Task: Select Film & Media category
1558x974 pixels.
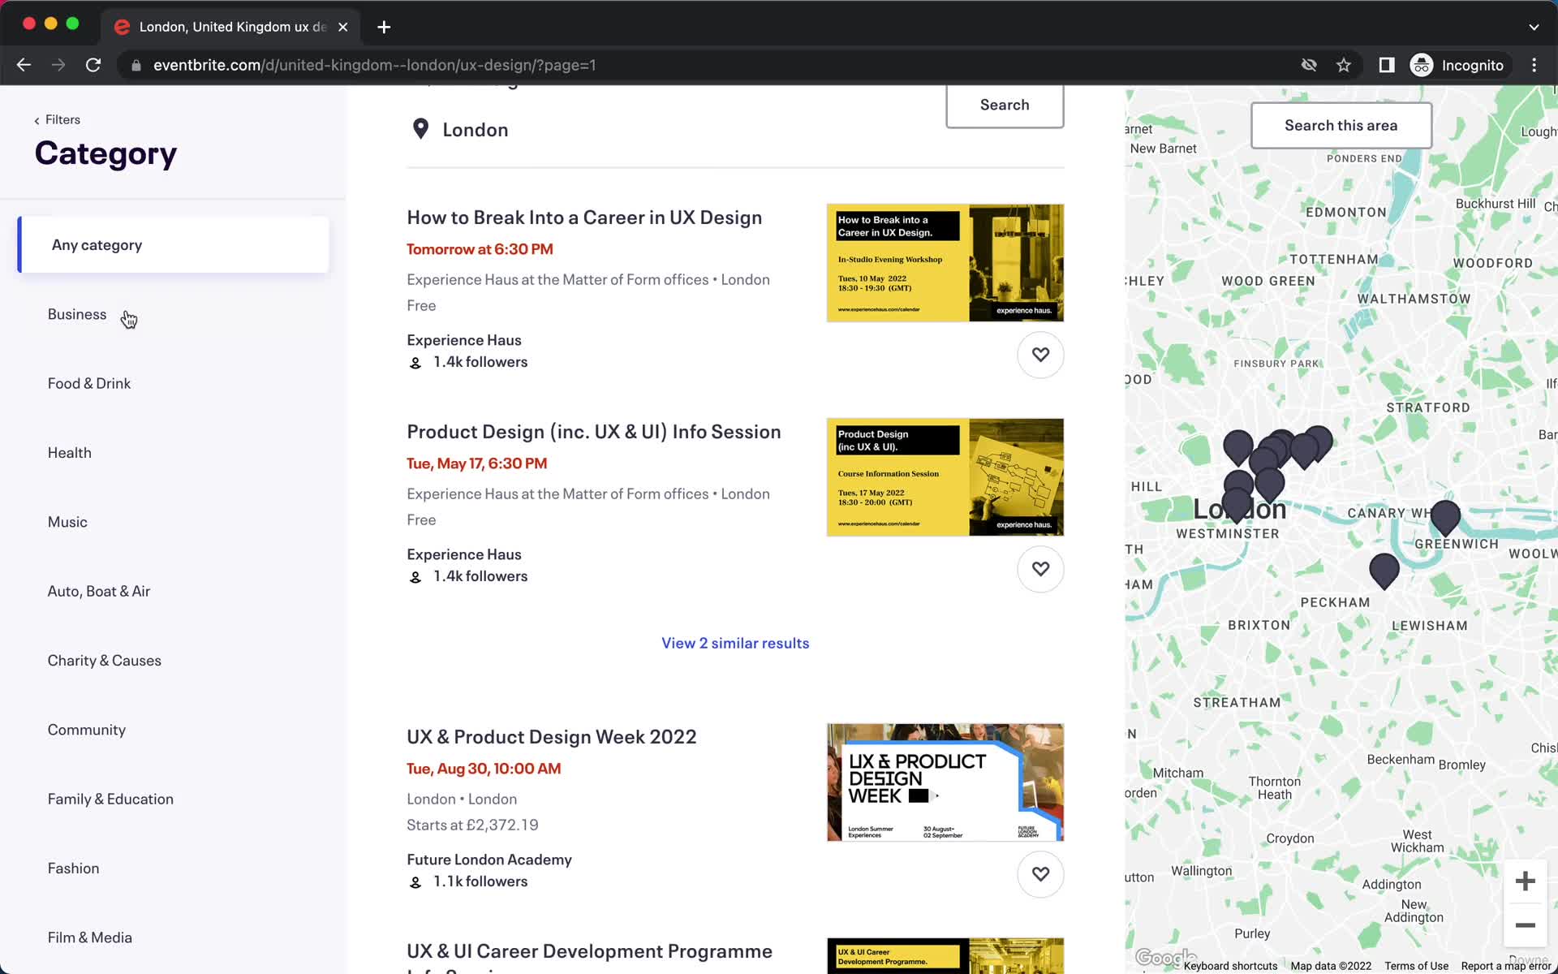Action: pos(90,937)
